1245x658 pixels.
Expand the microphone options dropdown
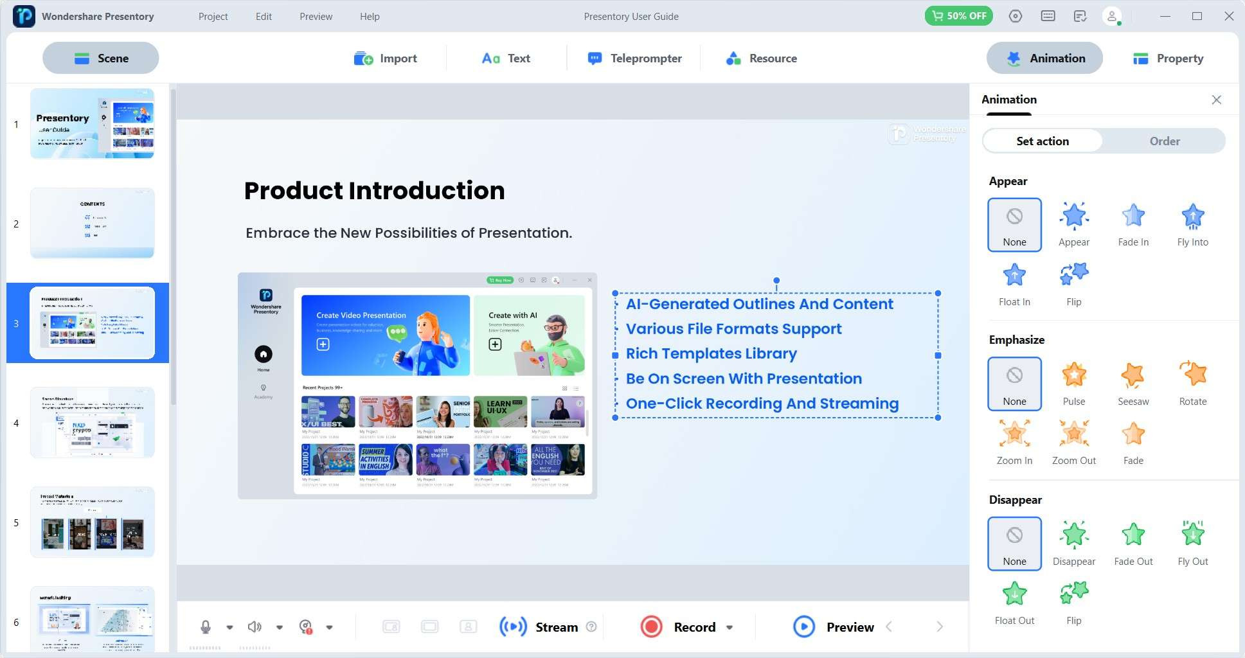pyautogui.click(x=229, y=627)
